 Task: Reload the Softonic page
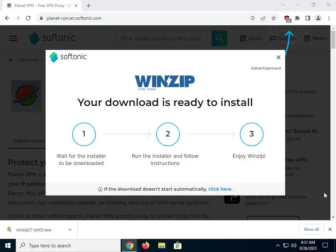tap(28, 18)
